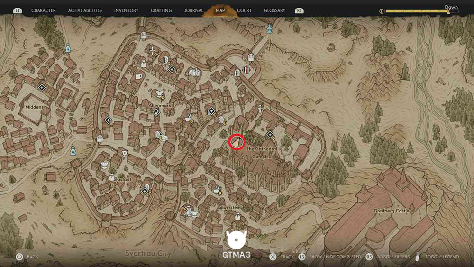
Task: Open the Journal tab
Action: click(193, 10)
